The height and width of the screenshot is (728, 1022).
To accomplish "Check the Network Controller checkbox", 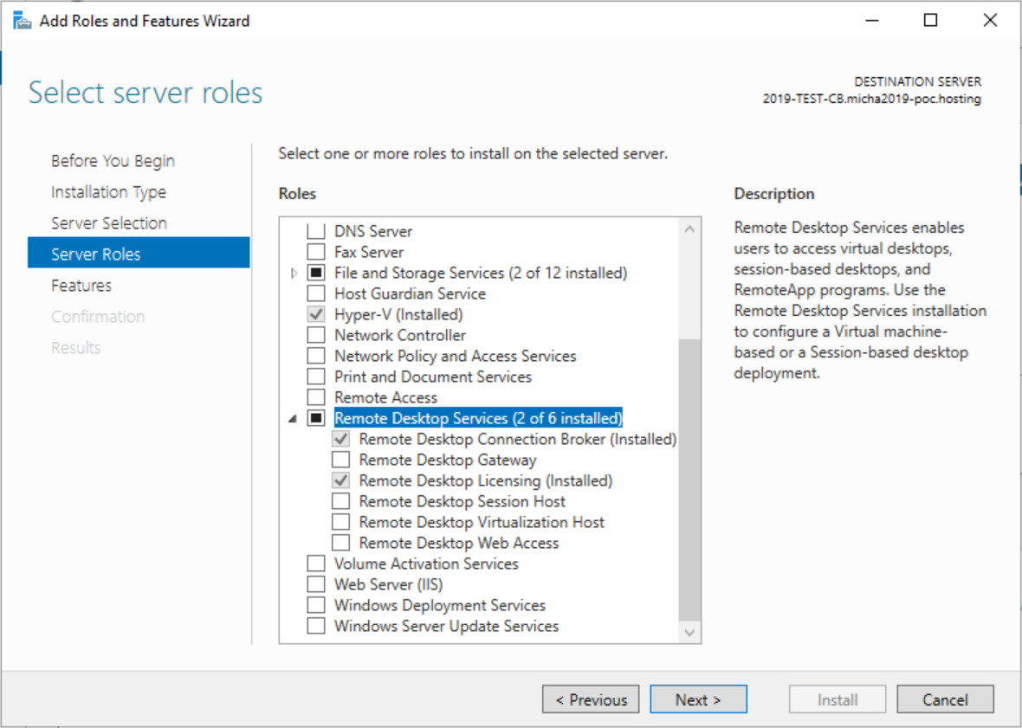I will coord(316,335).
